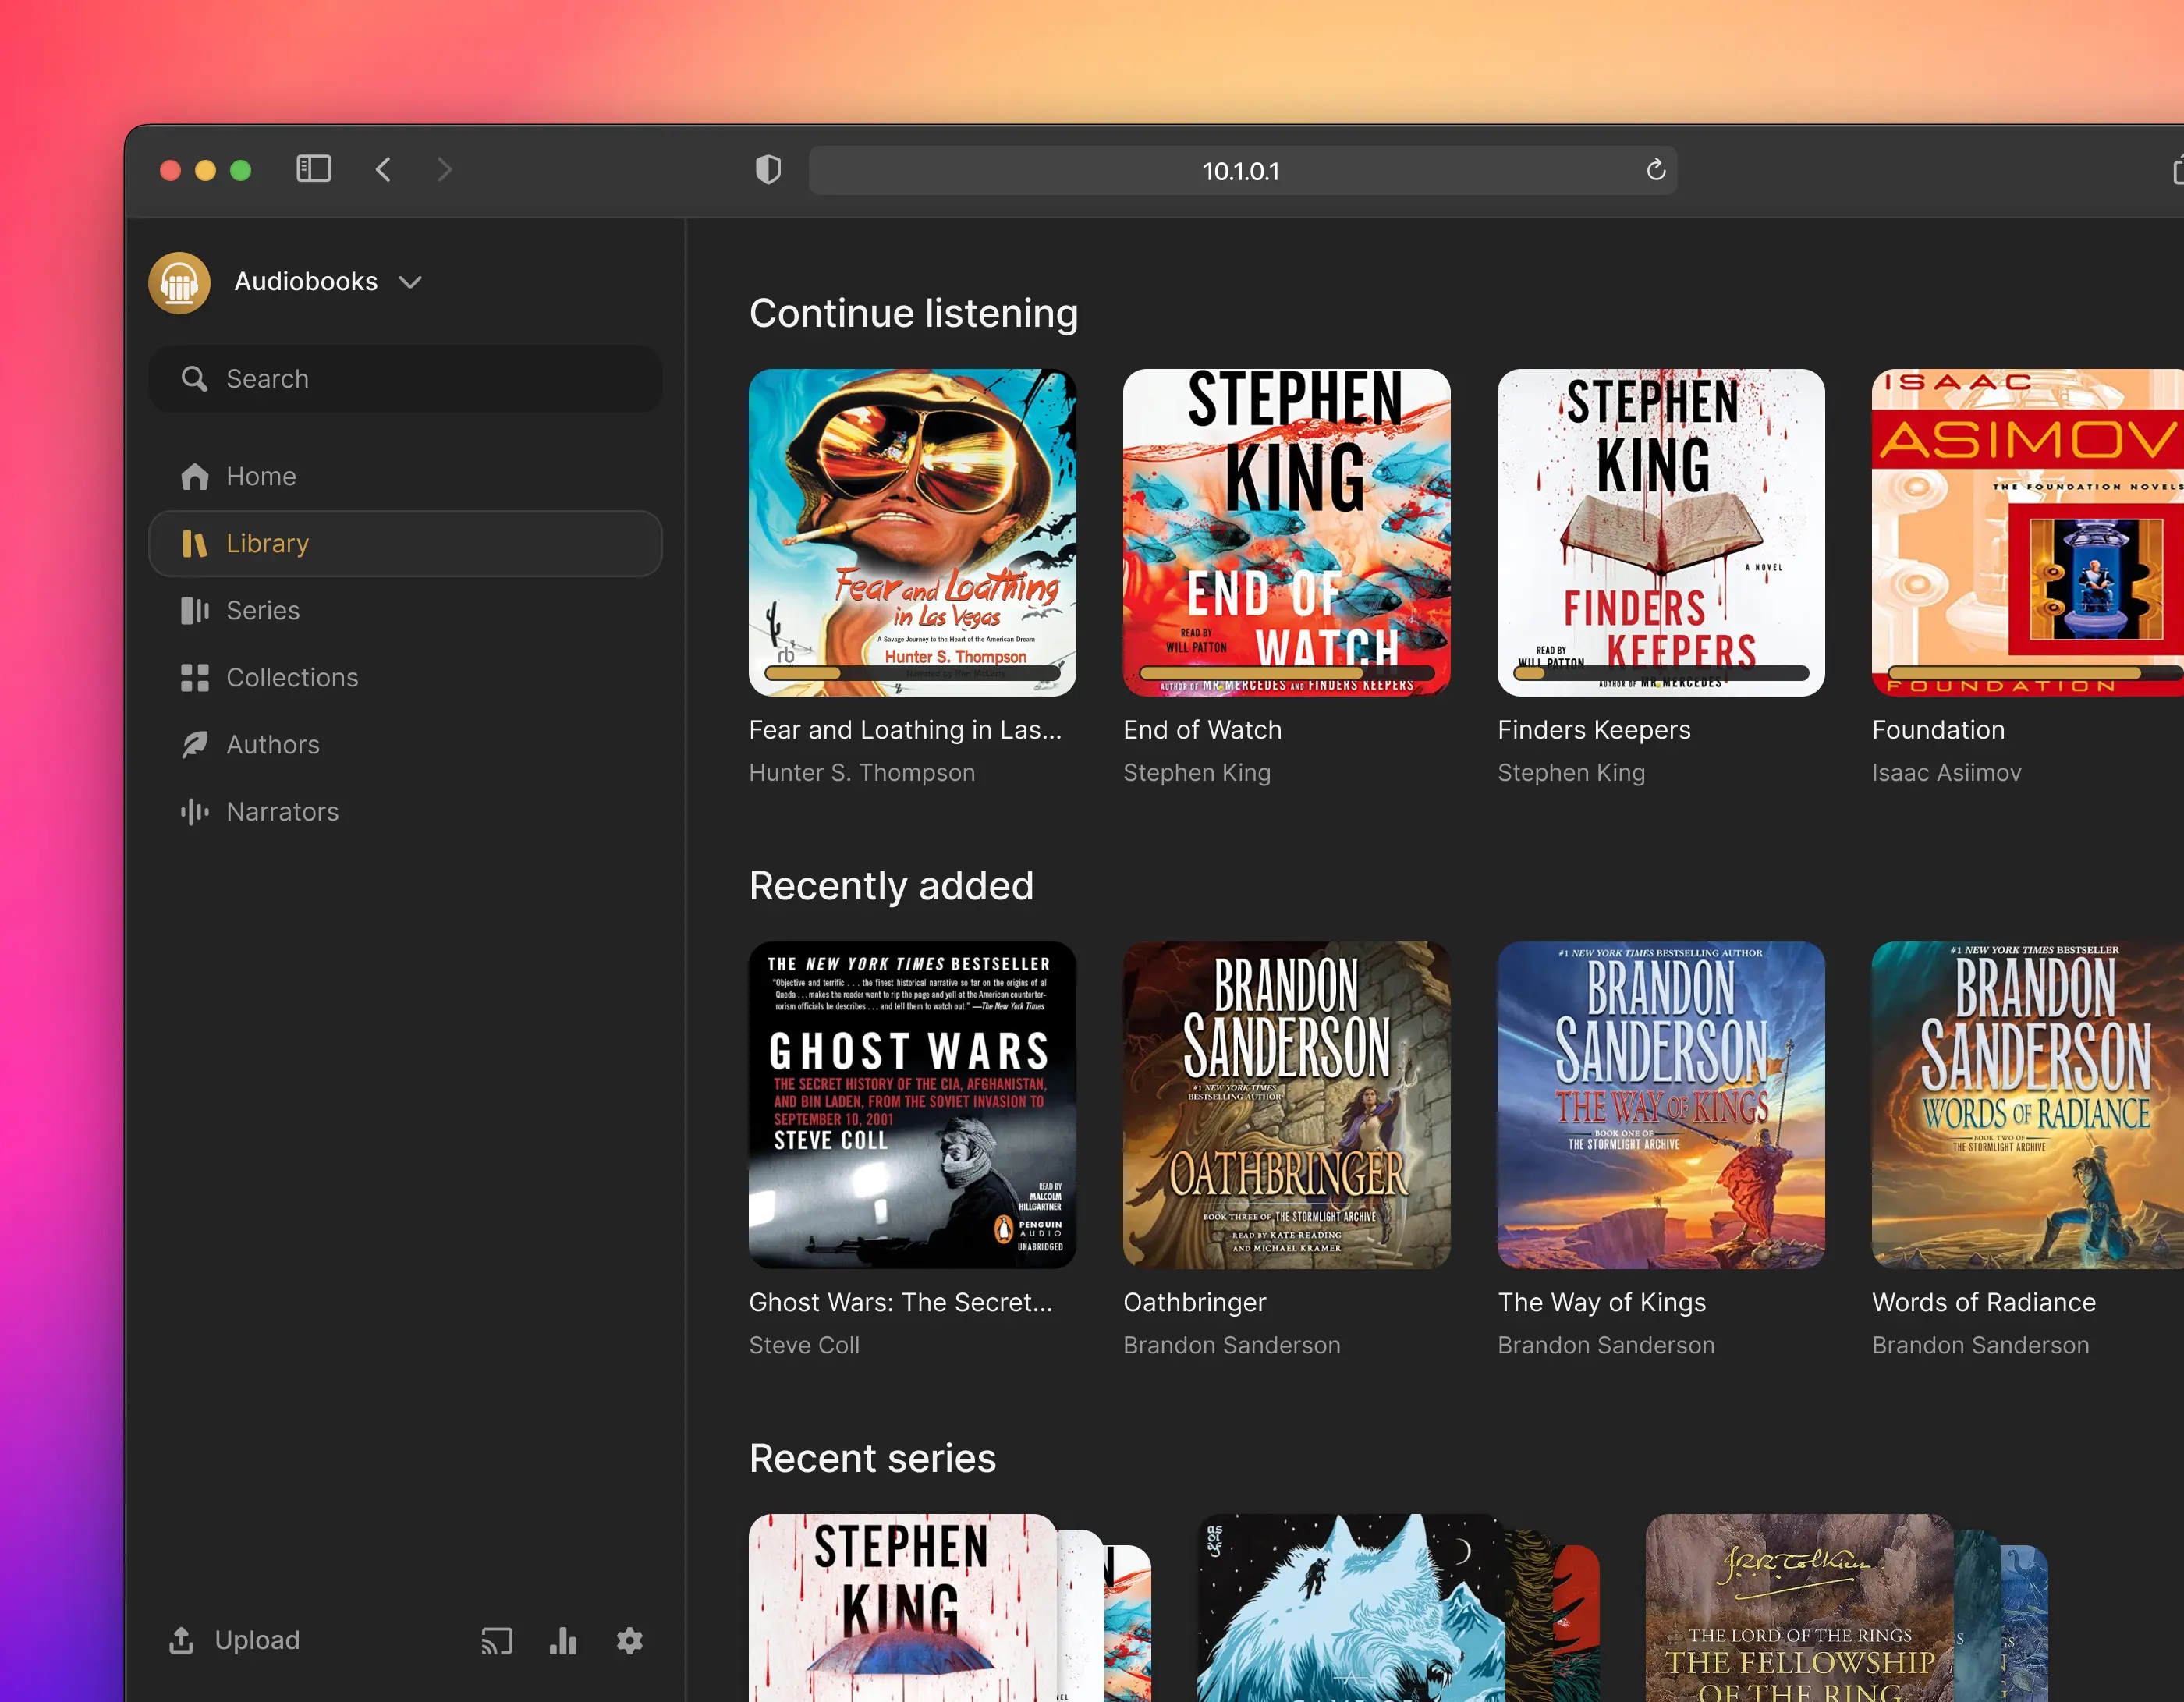Open settings via the gear icon
This screenshot has width=2184, height=1702.
click(x=630, y=1641)
